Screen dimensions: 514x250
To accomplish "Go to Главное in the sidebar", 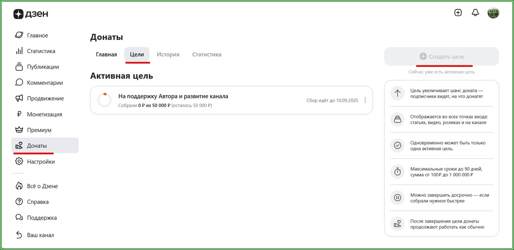I will [x=45, y=35].
